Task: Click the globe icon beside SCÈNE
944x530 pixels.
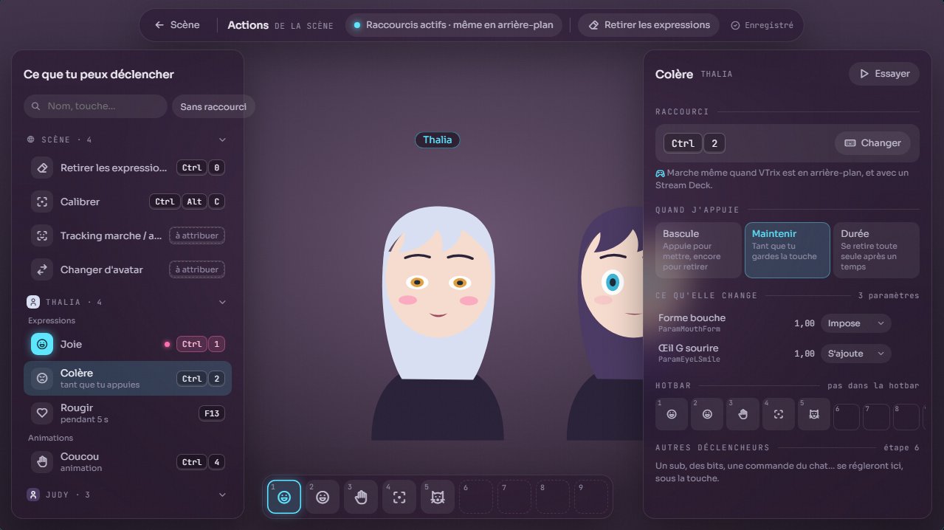Action: (31, 140)
